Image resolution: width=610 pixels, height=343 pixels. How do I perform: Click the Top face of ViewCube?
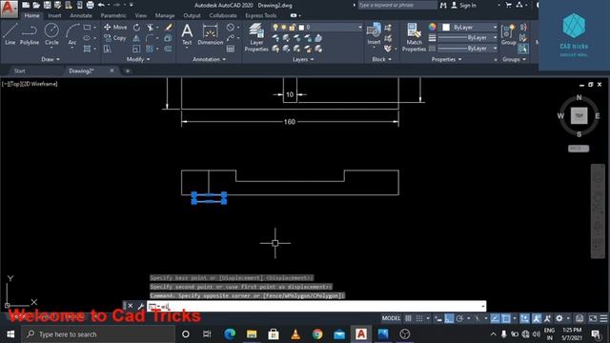pos(579,116)
